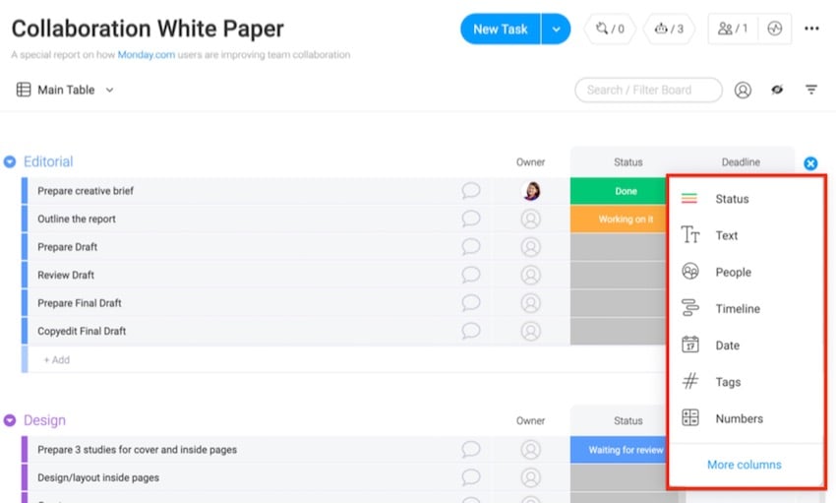Viewport: 836px width, 503px height.
Task: Select the Prepare creative brief task name
Action: pyautogui.click(x=86, y=191)
